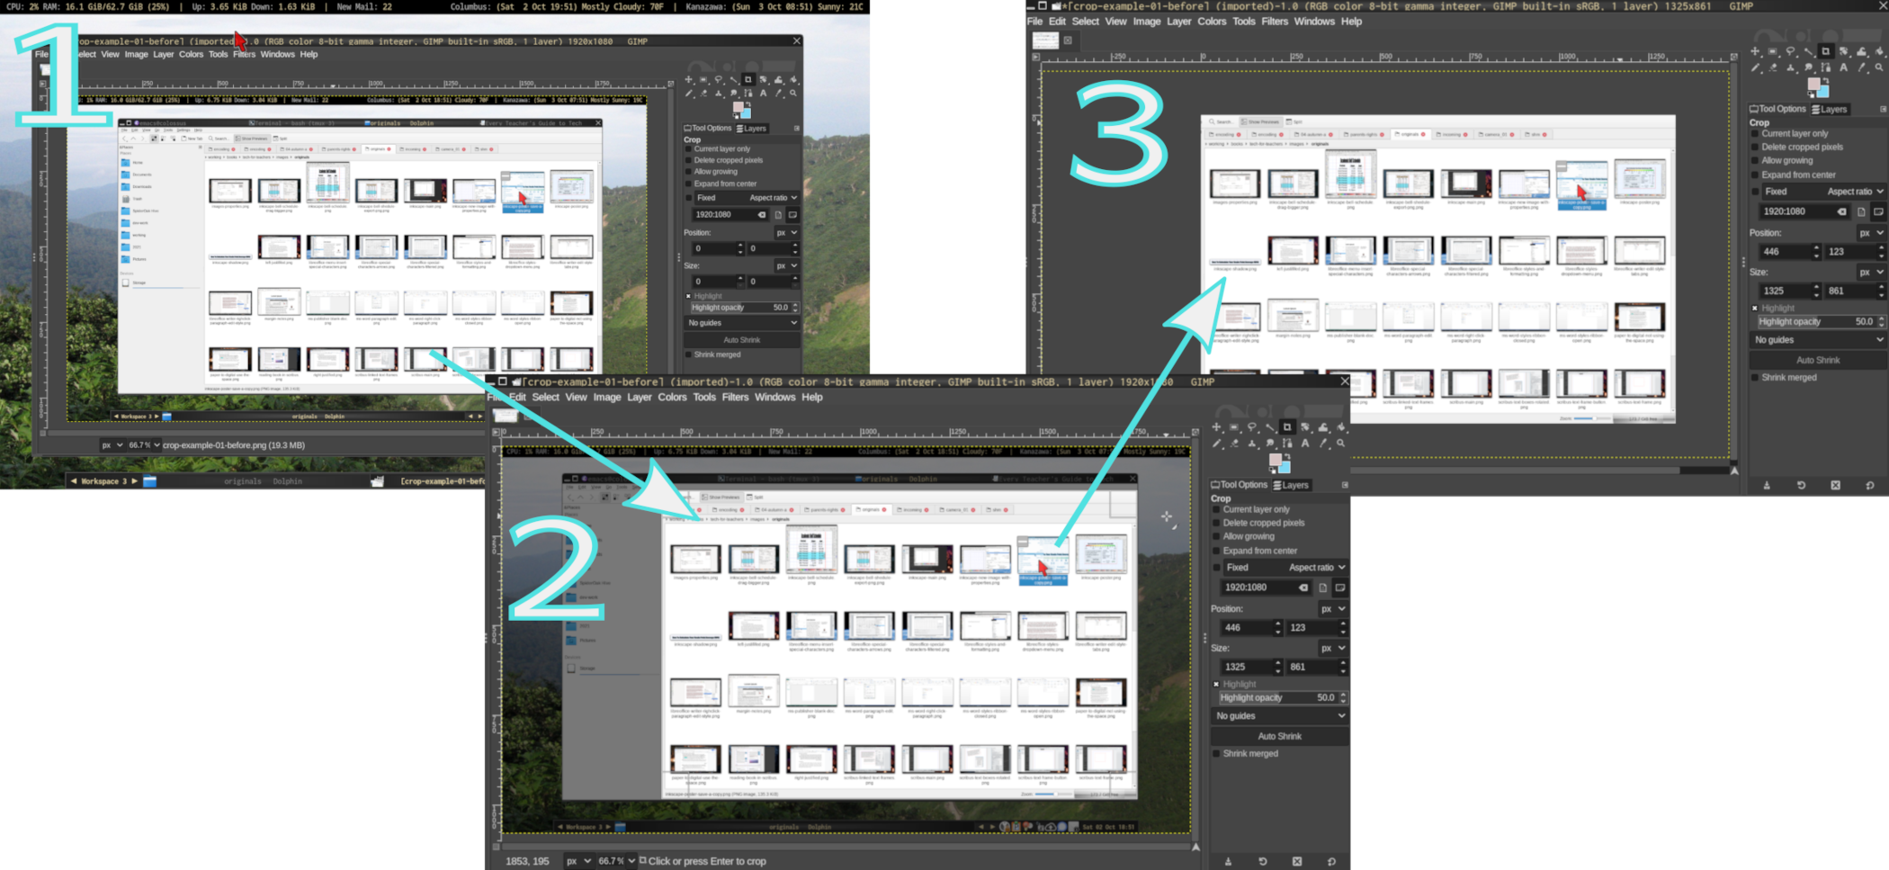Clear the 1920:1080 aspect field in step 2 window
Image resolution: width=1889 pixels, height=870 pixels.
(1303, 587)
